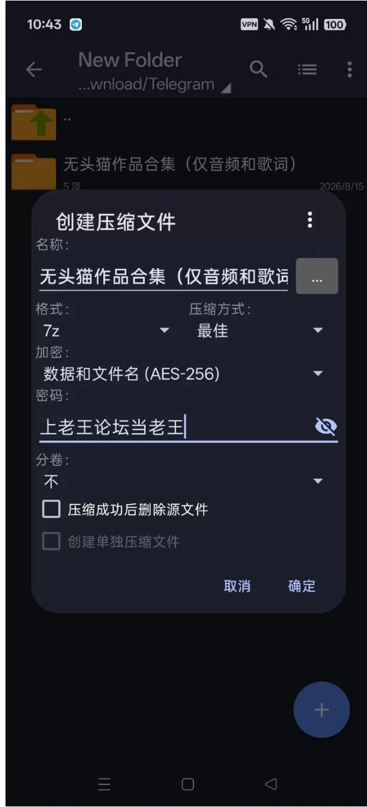Tap the Telegram notification icon in status bar
Screen dimensions: 367x807
coord(76,24)
